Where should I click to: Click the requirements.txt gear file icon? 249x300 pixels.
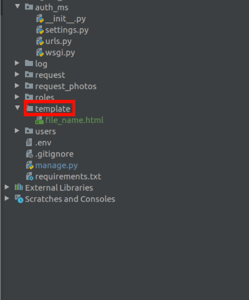29,177
